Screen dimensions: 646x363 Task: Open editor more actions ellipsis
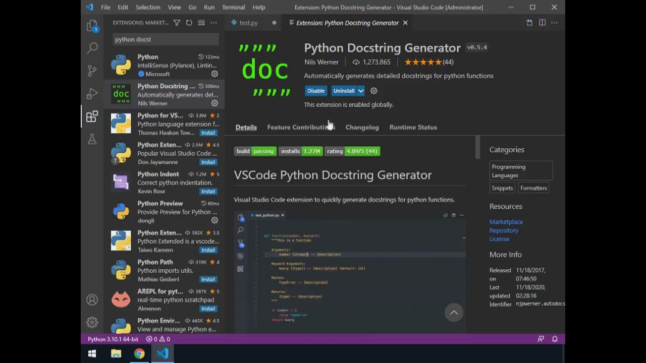pyautogui.click(x=554, y=23)
